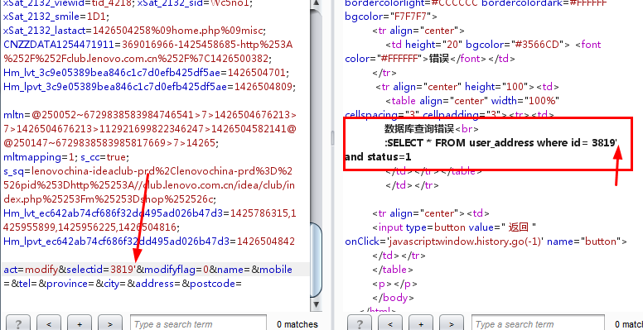The width and height of the screenshot is (643, 330).
Task: Click 'mltn' cookie name
Action: coord(14,115)
